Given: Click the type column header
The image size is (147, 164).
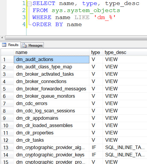Looking at the screenshot, I should [x=96, y=52].
